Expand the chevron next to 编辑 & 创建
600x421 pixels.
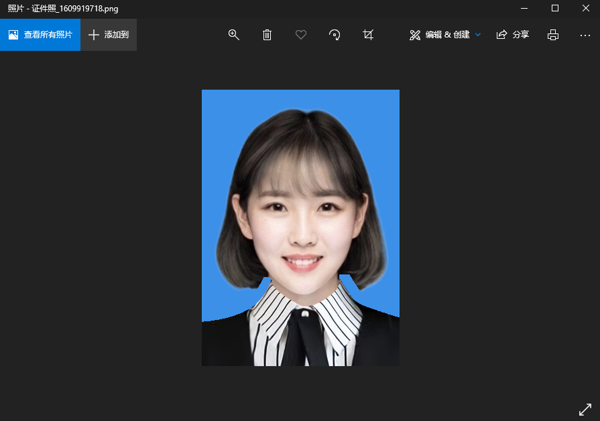[x=478, y=35]
